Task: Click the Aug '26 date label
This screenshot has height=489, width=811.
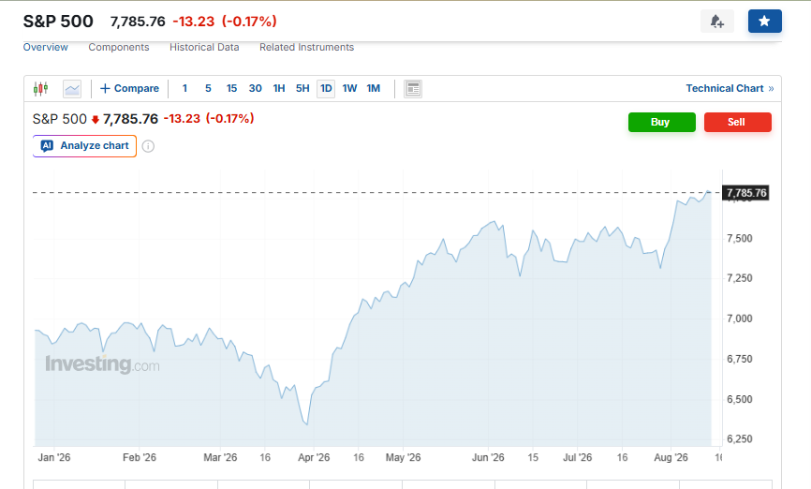Action: pyautogui.click(x=671, y=457)
